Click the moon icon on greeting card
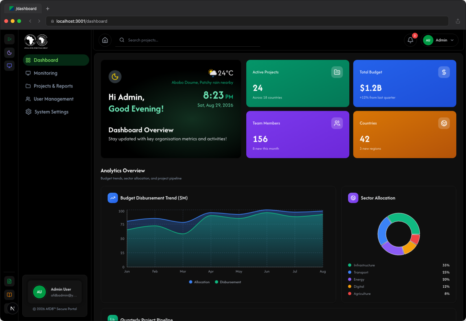This screenshot has width=466, height=321. point(115,76)
